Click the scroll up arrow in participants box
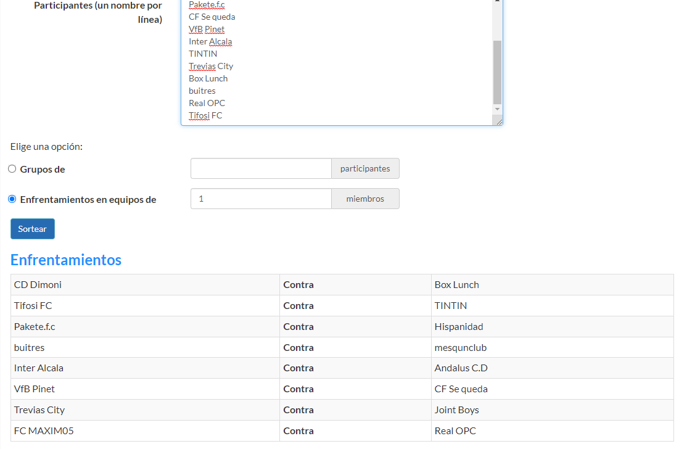The image size is (679, 449). [498, 1]
